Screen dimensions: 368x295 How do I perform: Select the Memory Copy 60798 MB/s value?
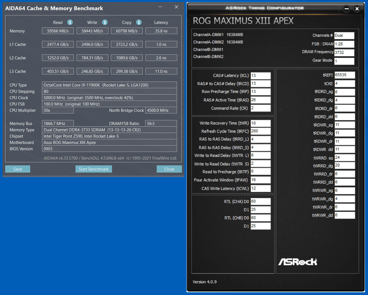tap(127, 31)
